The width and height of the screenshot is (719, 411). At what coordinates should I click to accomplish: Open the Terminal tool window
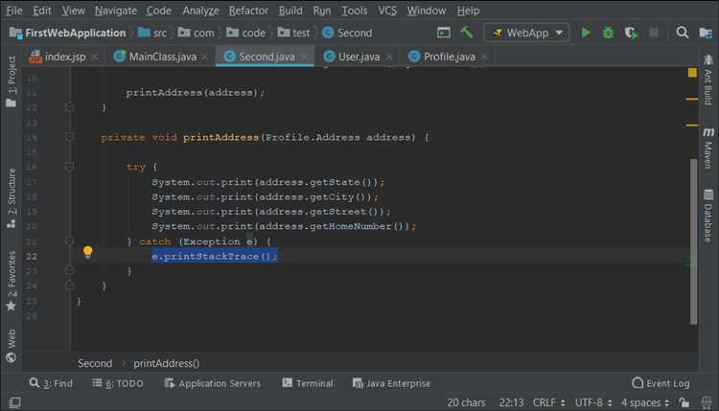click(x=308, y=383)
